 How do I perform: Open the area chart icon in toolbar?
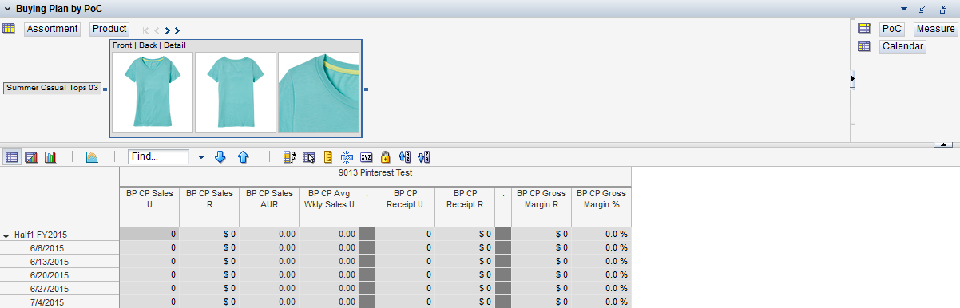point(92,157)
